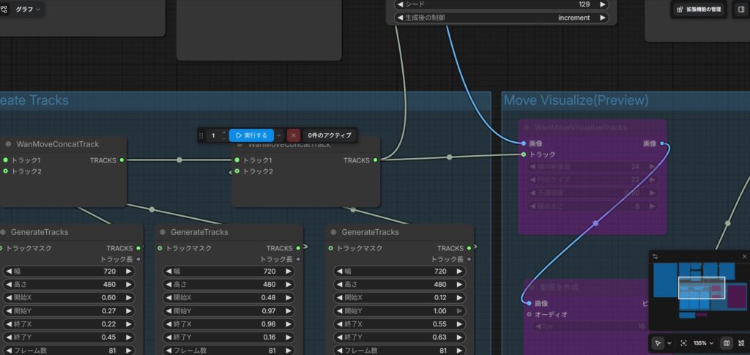This screenshot has width=750, height=355.
Task: Increase the シード value with right arrow
Action: (602, 4)
